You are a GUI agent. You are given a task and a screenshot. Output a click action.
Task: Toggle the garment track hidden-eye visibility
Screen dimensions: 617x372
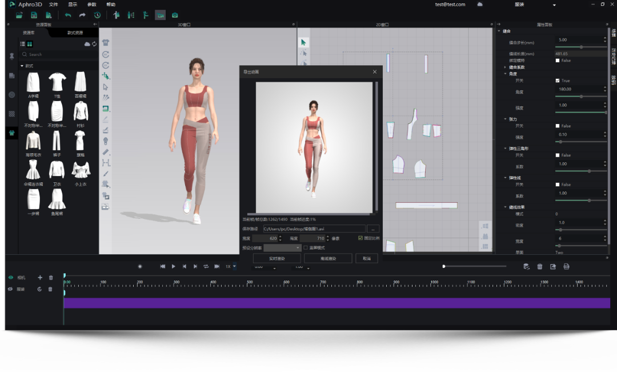click(10, 289)
